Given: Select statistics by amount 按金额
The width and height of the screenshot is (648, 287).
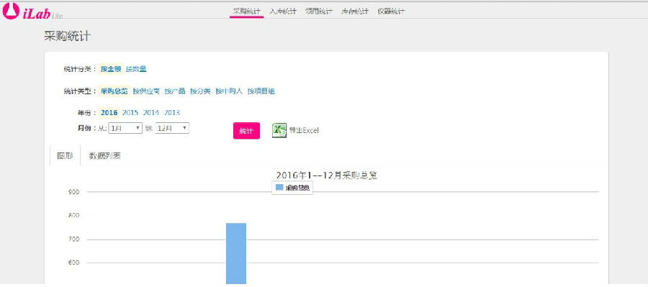Looking at the screenshot, I should pos(111,69).
